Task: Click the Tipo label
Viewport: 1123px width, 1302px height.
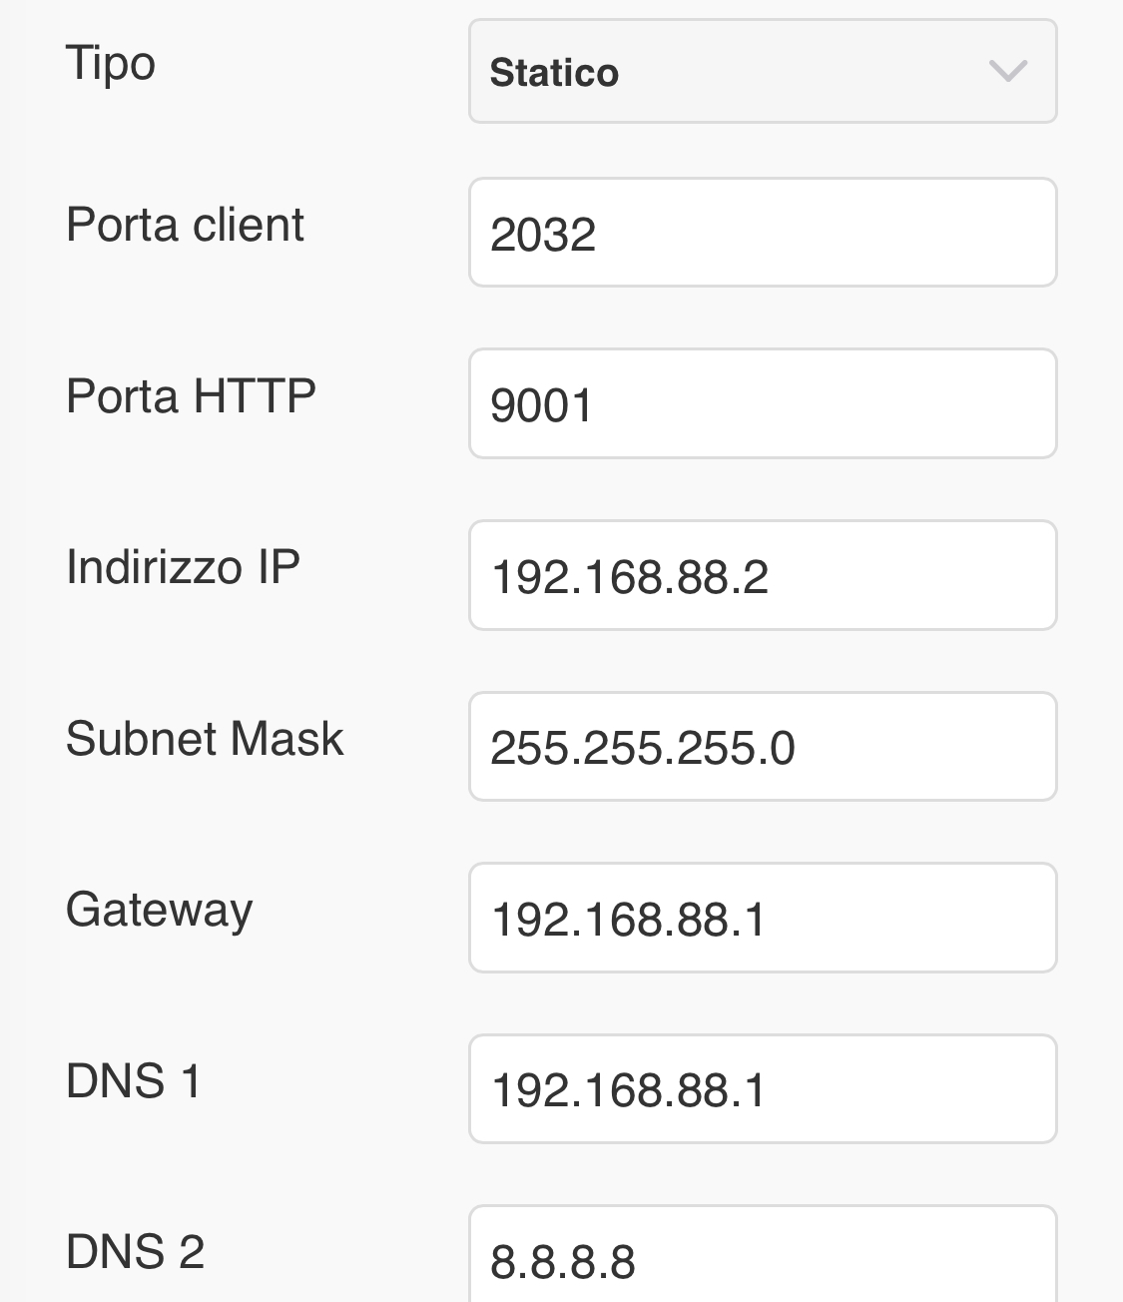Action: tap(111, 64)
